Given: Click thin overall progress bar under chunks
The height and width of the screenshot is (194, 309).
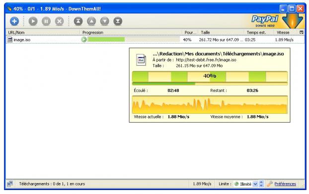Looking at the screenshot, I should (x=210, y=84).
